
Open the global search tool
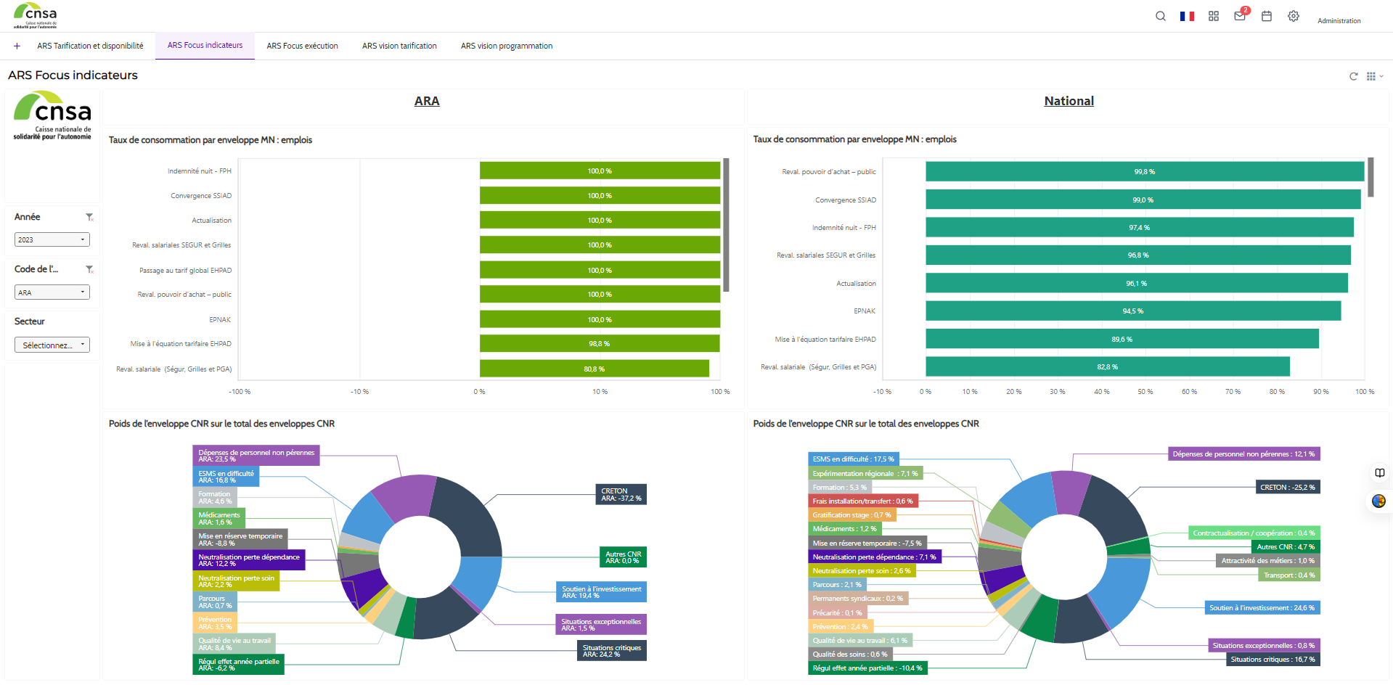[x=1160, y=15]
